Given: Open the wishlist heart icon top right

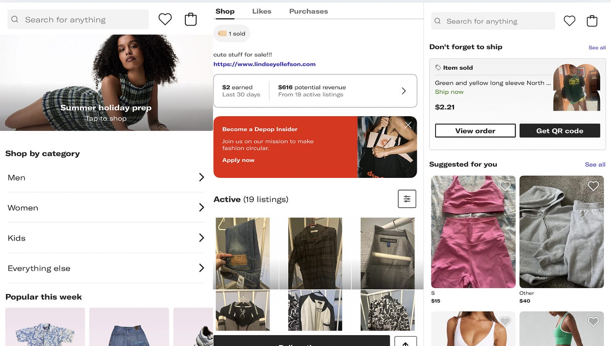Looking at the screenshot, I should pyautogui.click(x=569, y=21).
